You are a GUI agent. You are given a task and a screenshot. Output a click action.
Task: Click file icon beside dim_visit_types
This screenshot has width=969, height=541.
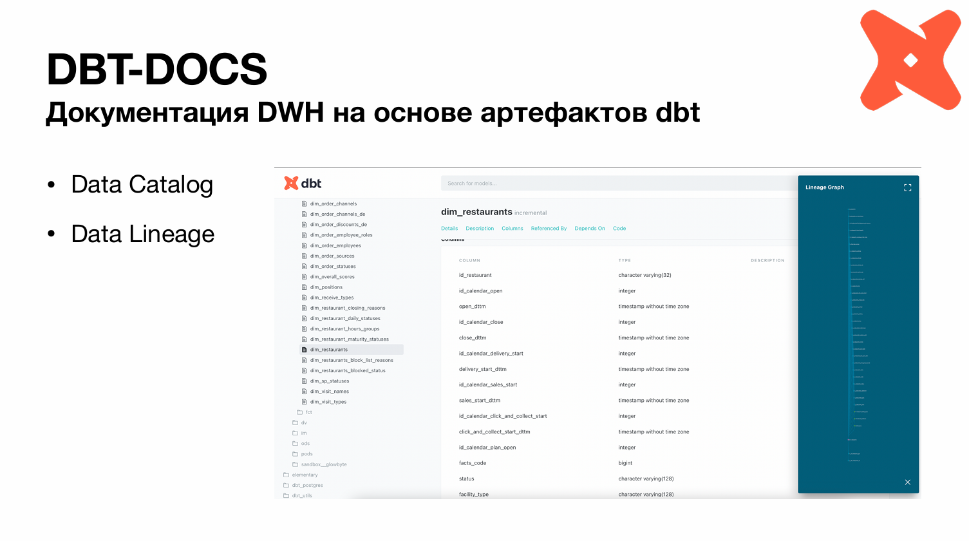[x=305, y=402]
